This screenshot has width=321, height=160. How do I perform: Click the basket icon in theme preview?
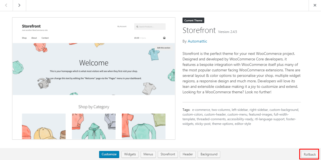click(164, 38)
